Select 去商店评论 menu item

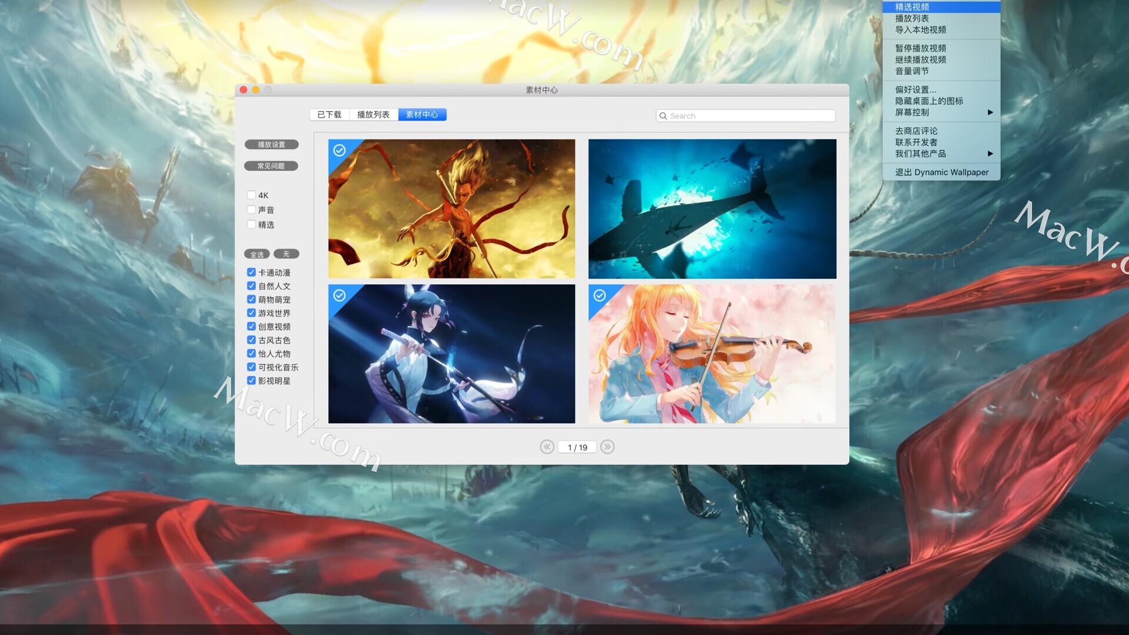(941, 131)
